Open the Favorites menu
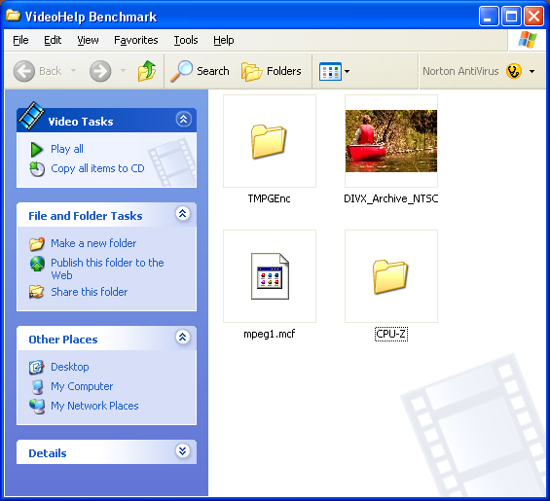The image size is (550, 501). [136, 40]
